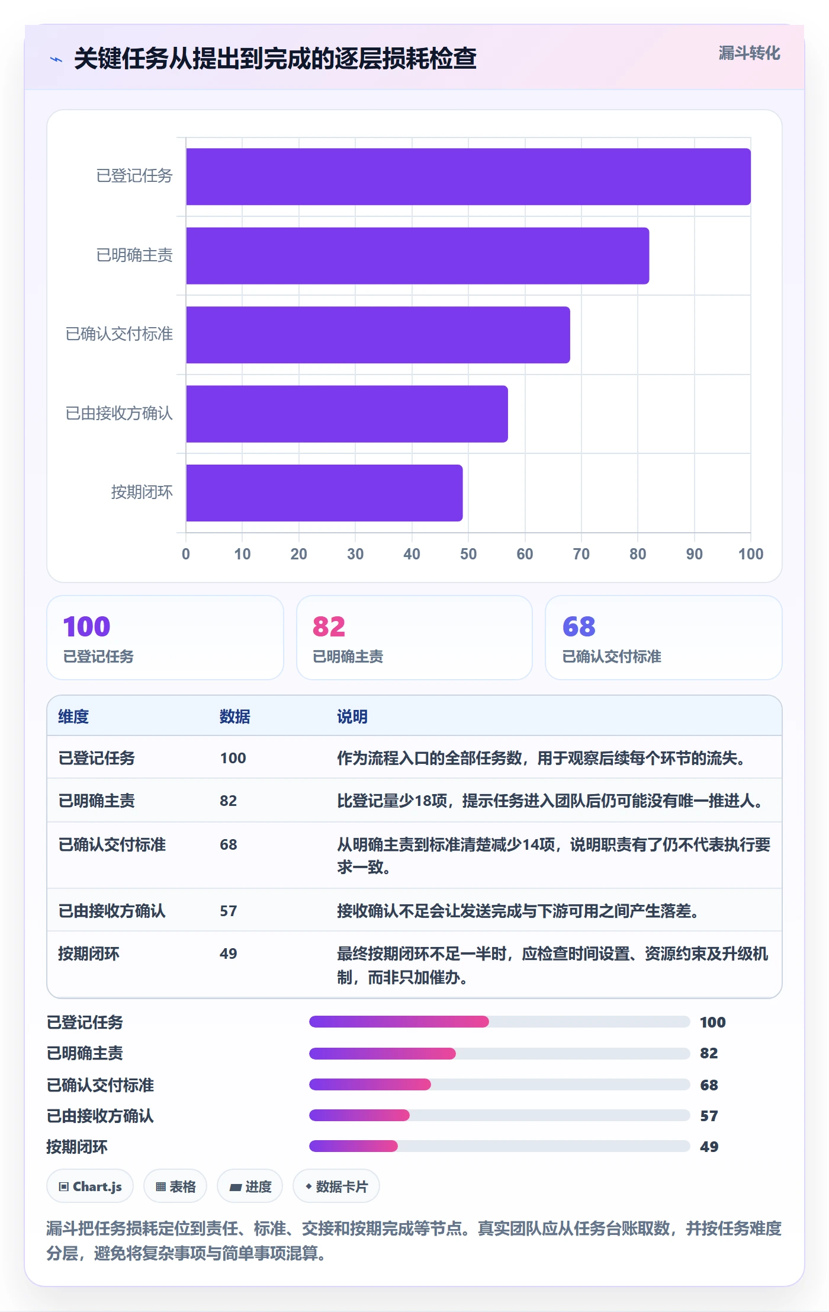Select the 已确认交付标准 table row name
The width and height of the screenshot is (829, 1312).
click(112, 844)
